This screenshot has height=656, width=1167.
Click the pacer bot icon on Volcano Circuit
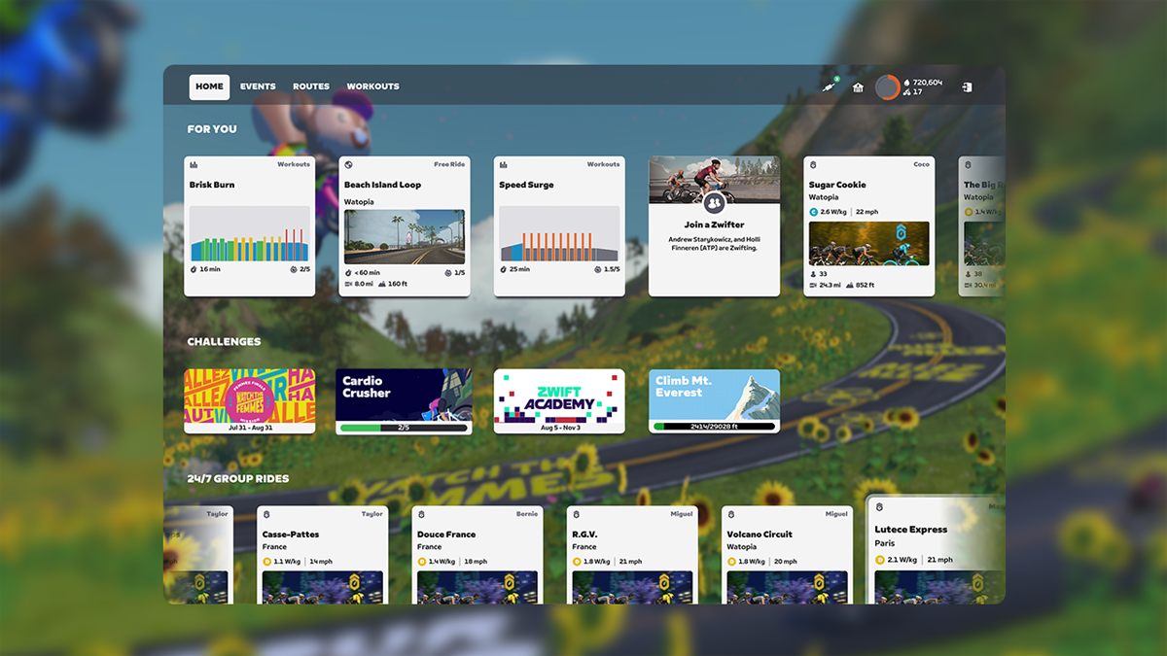pos(731,514)
